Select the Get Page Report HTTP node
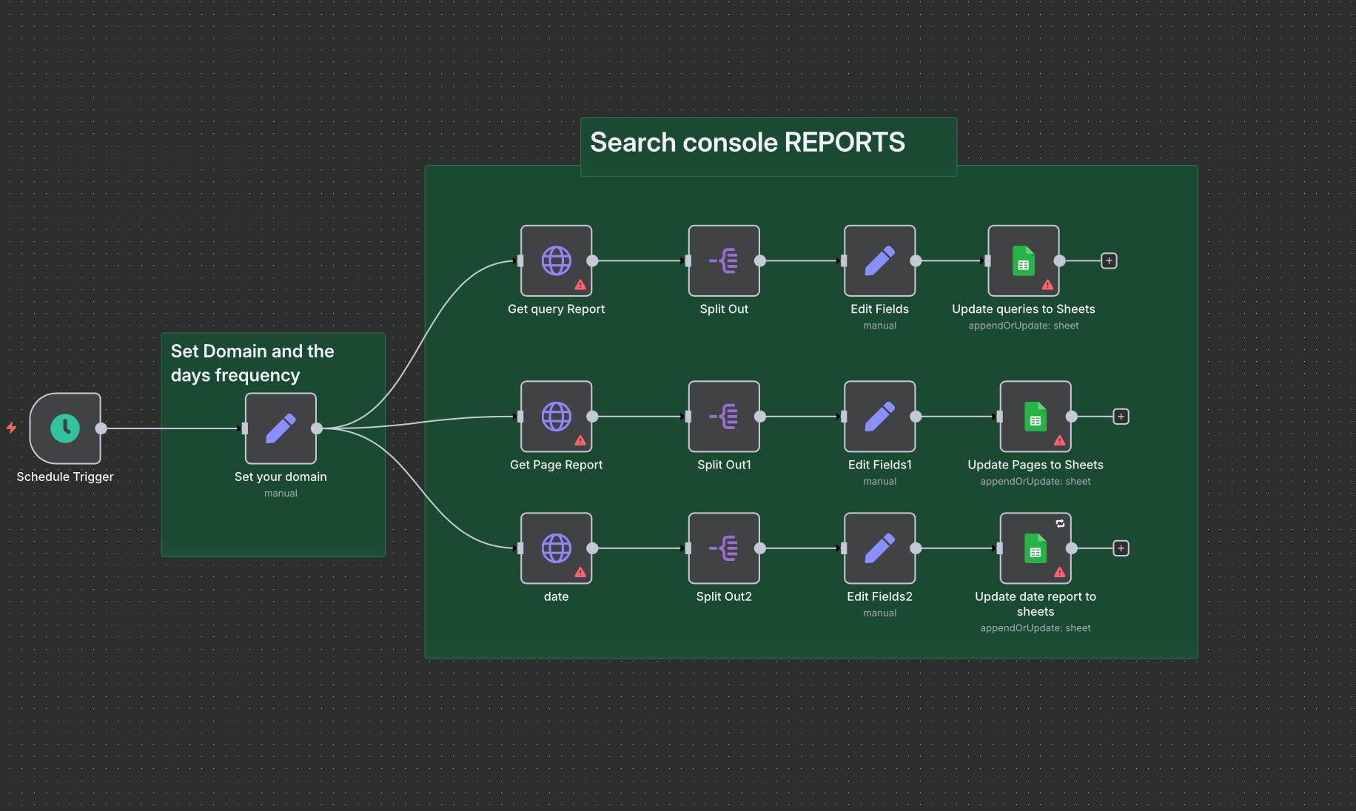The width and height of the screenshot is (1356, 811). 556,417
